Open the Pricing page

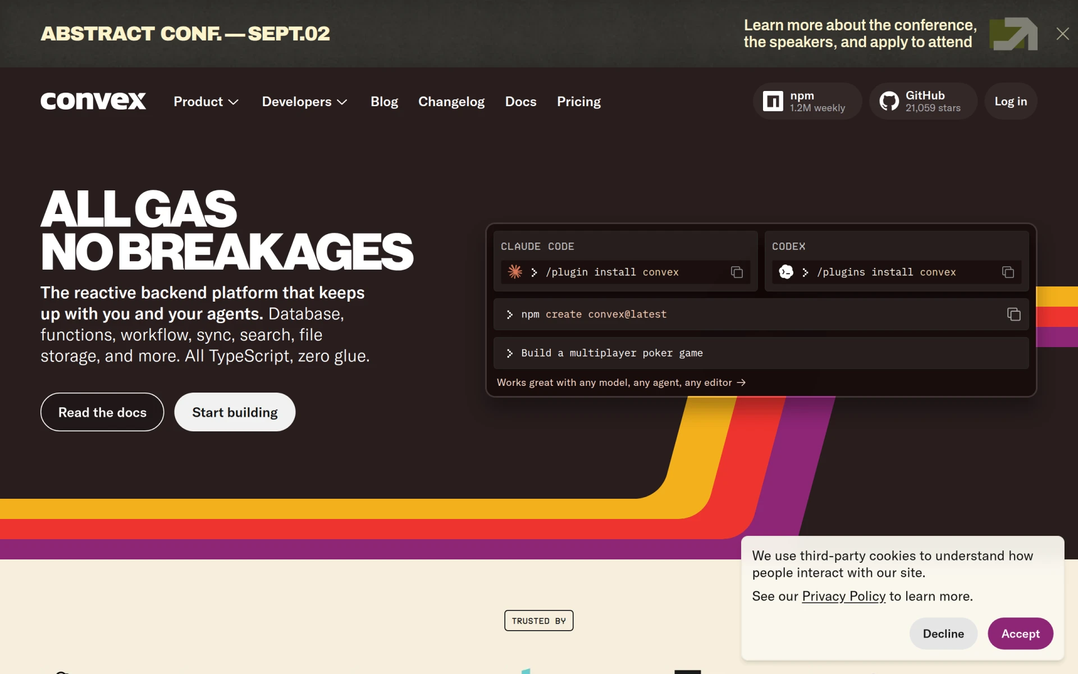coord(579,102)
